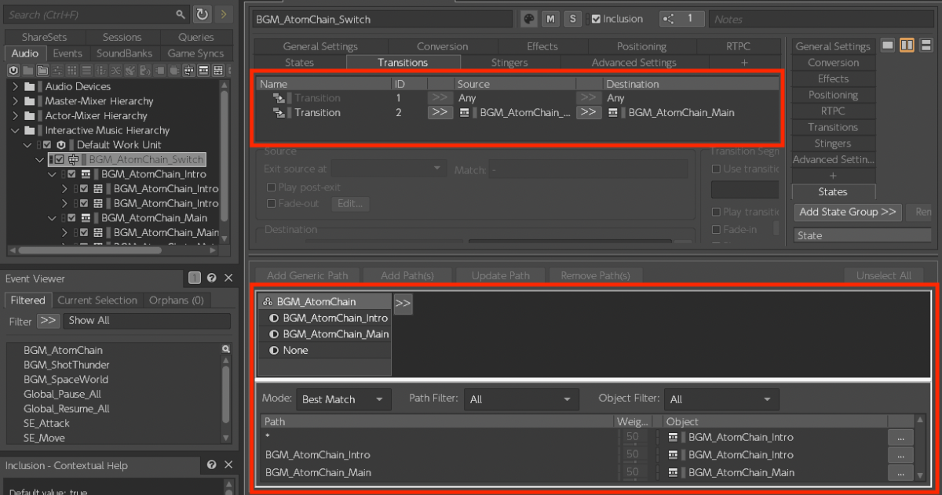Click the refresh icon beside search

click(203, 14)
